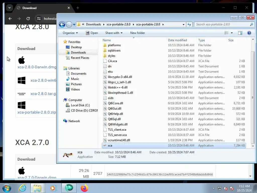The width and height of the screenshot is (257, 193).
Task: Reload the browser page
Action: click(28, 19)
